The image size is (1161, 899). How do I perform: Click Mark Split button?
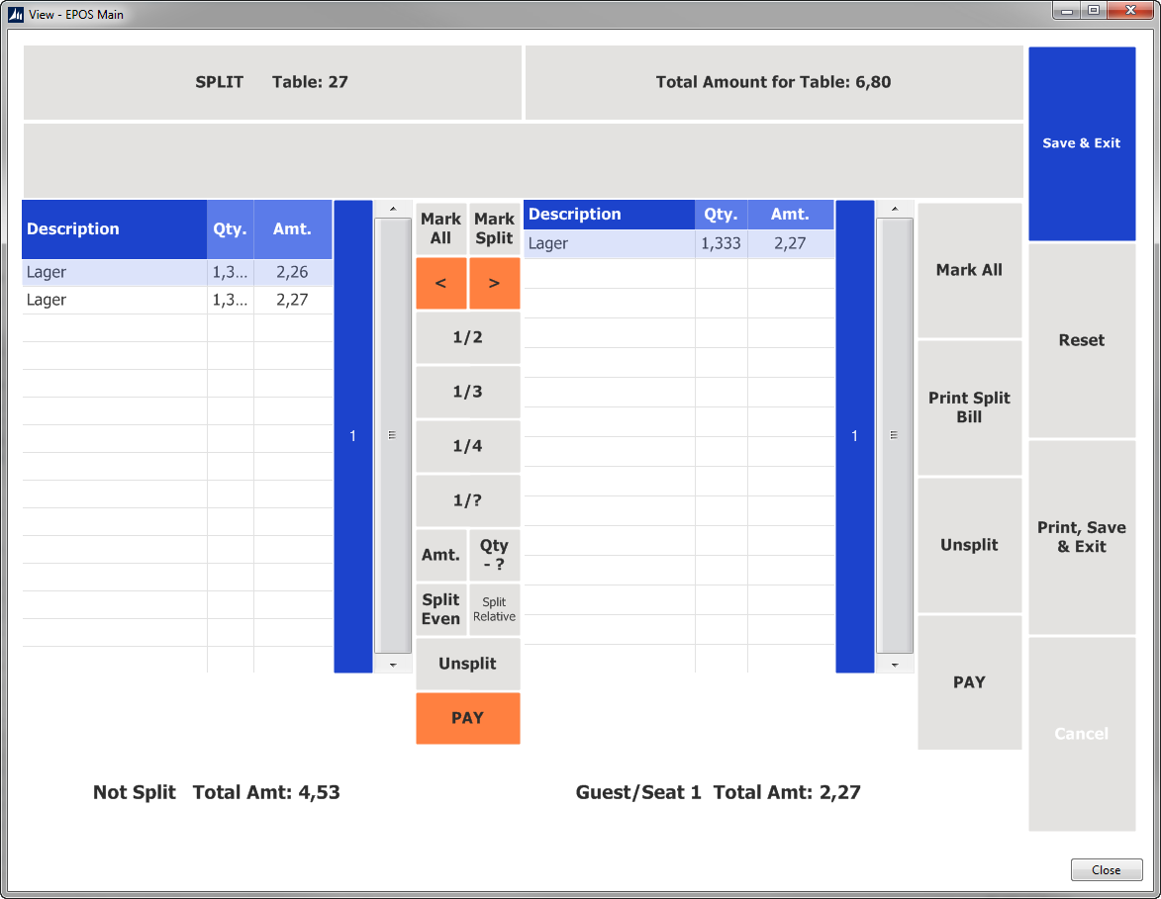(x=495, y=228)
